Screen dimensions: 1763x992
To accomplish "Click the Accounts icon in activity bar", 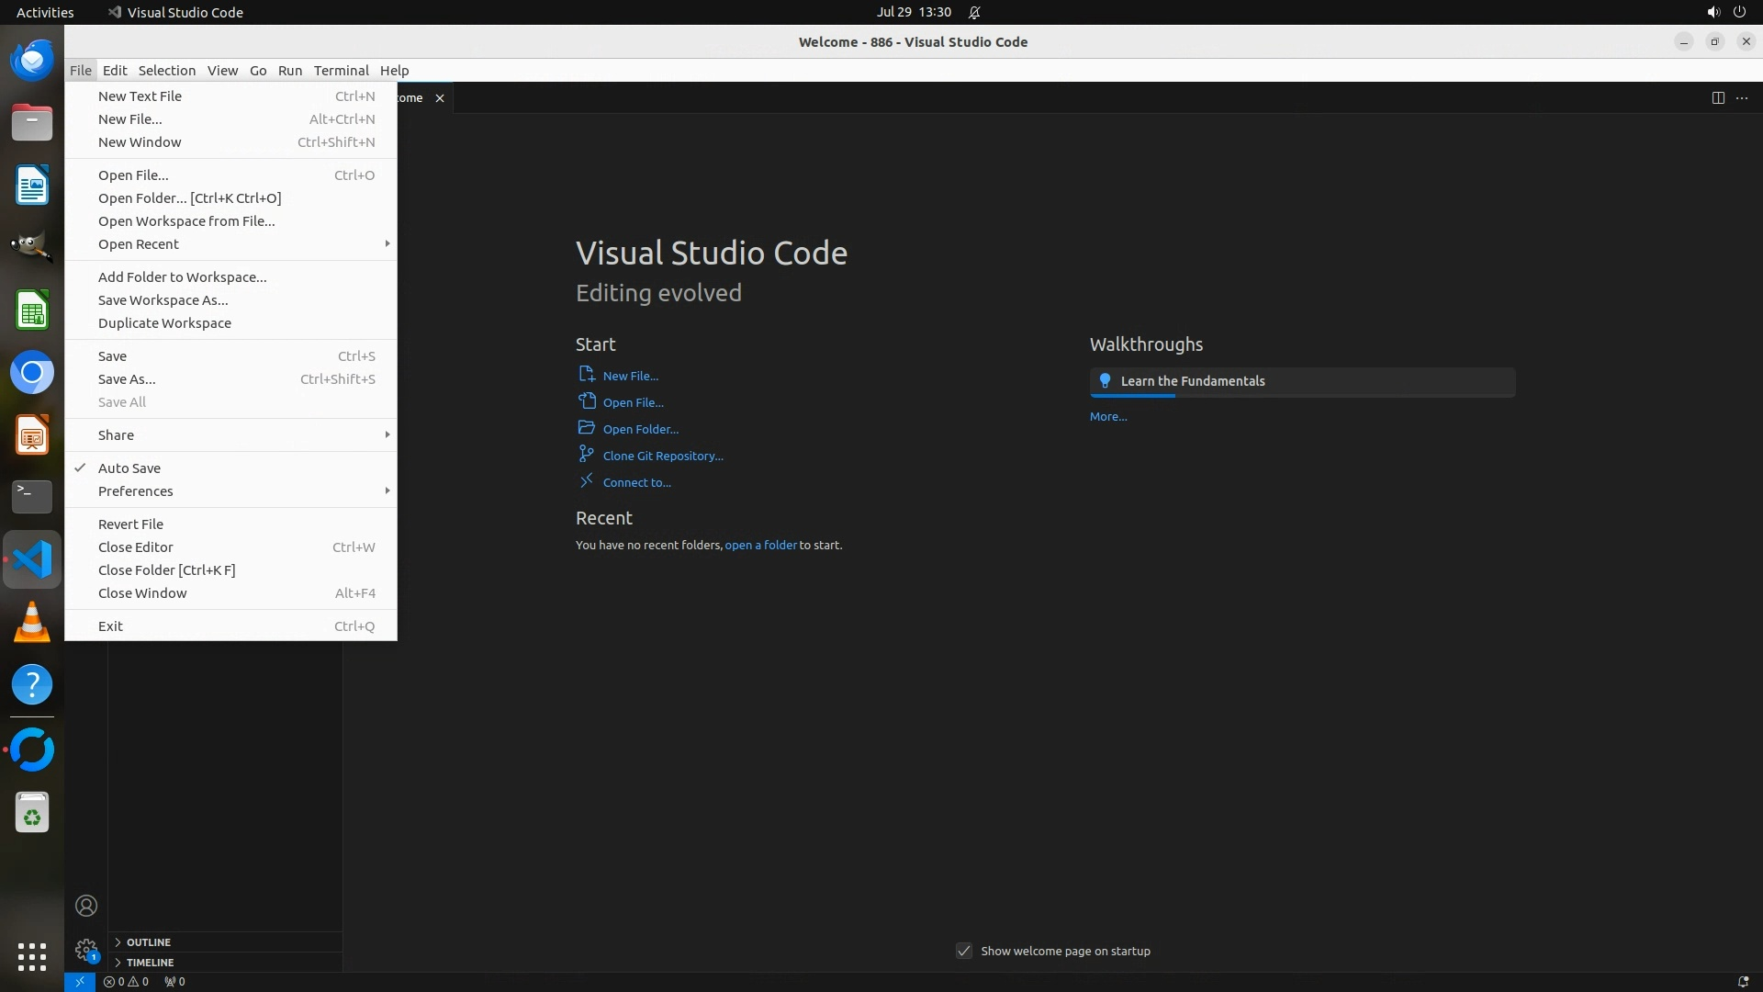I will pyautogui.click(x=86, y=906).
